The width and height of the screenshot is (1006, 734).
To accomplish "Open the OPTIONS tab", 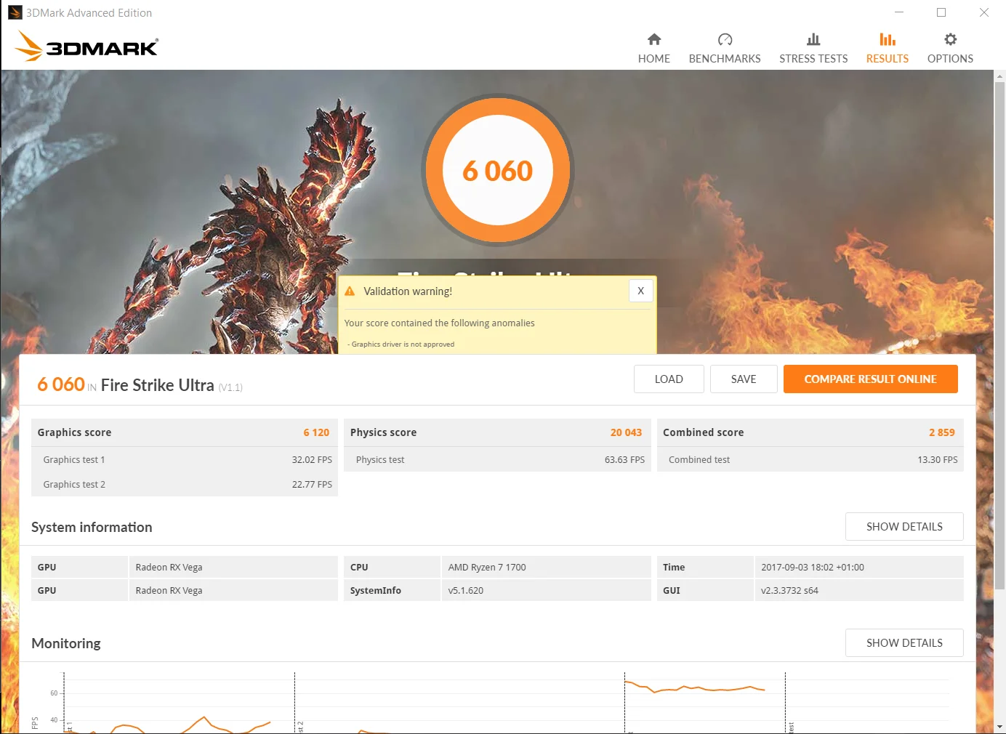I will pyautogui.click(x=950, y=49).
